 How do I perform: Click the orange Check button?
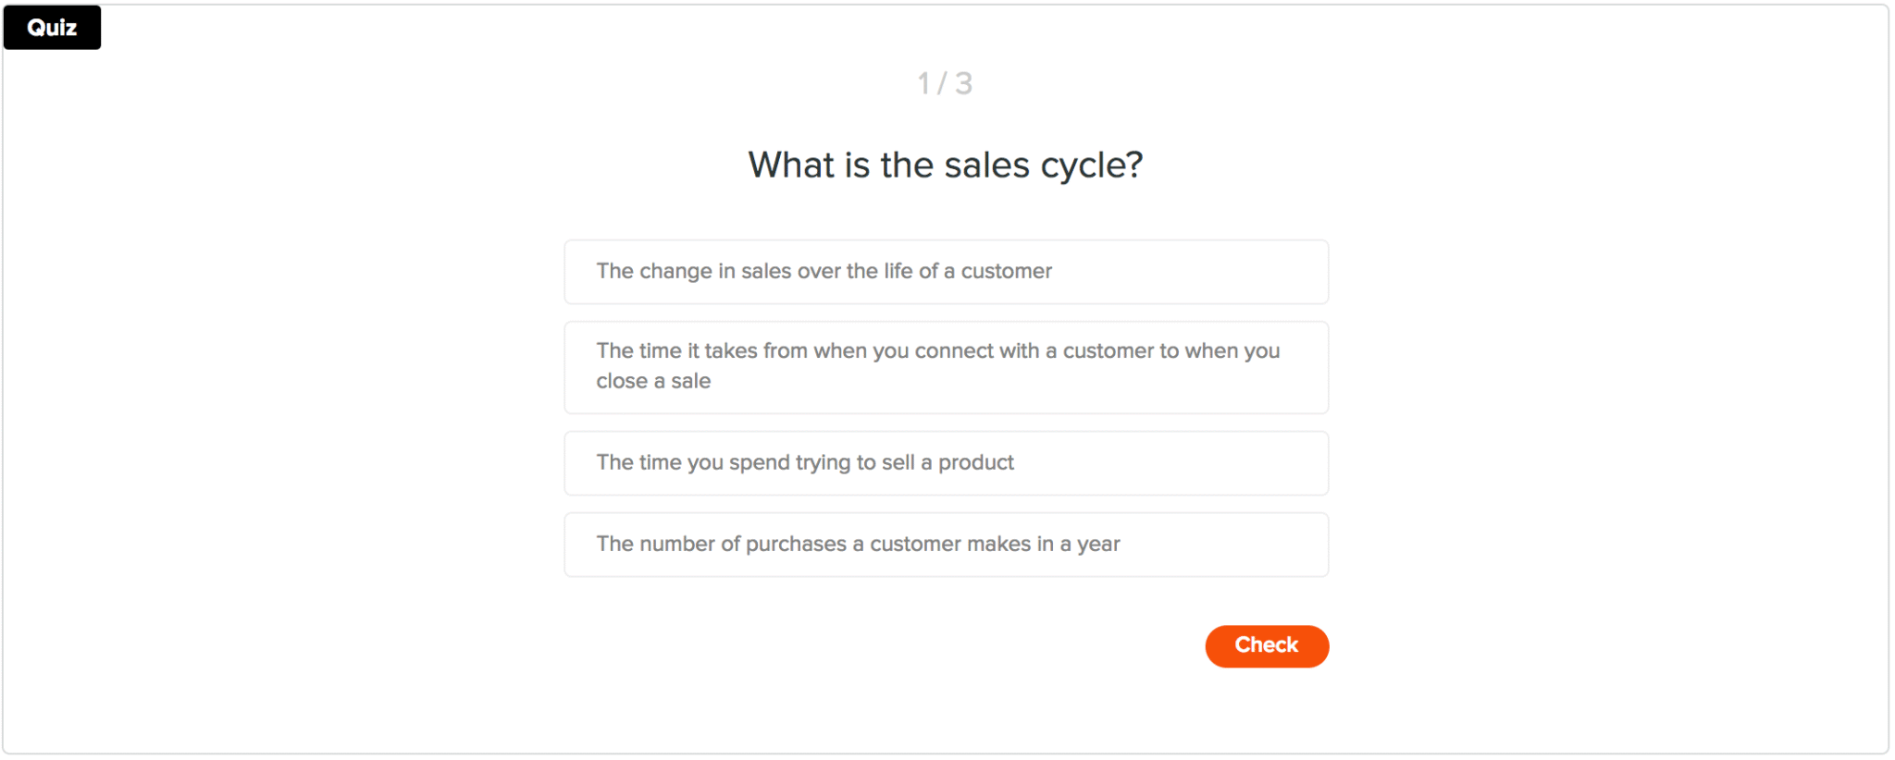click(x=1266, y=645)
